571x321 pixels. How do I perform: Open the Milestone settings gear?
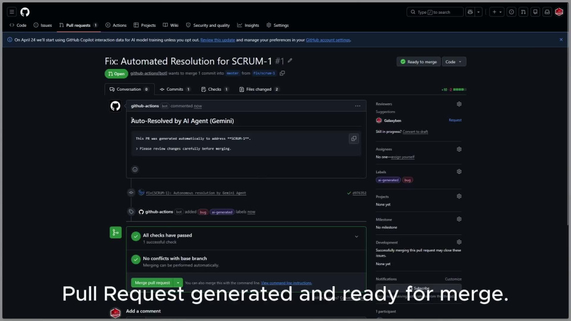[459, 219]
